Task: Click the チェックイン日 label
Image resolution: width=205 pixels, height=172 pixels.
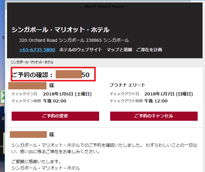Action: [24, 94]
